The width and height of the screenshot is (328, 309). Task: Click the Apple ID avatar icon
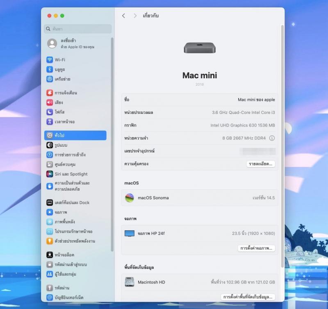click(x=52, y=43)
